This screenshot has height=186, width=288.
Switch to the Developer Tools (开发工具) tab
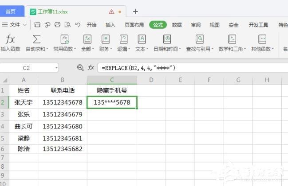(258, 25)
